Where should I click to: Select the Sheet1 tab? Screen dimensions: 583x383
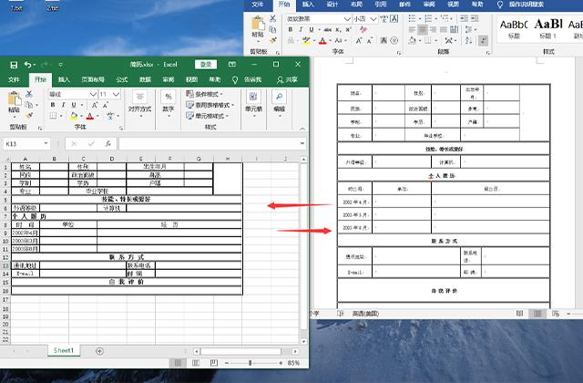64,350
